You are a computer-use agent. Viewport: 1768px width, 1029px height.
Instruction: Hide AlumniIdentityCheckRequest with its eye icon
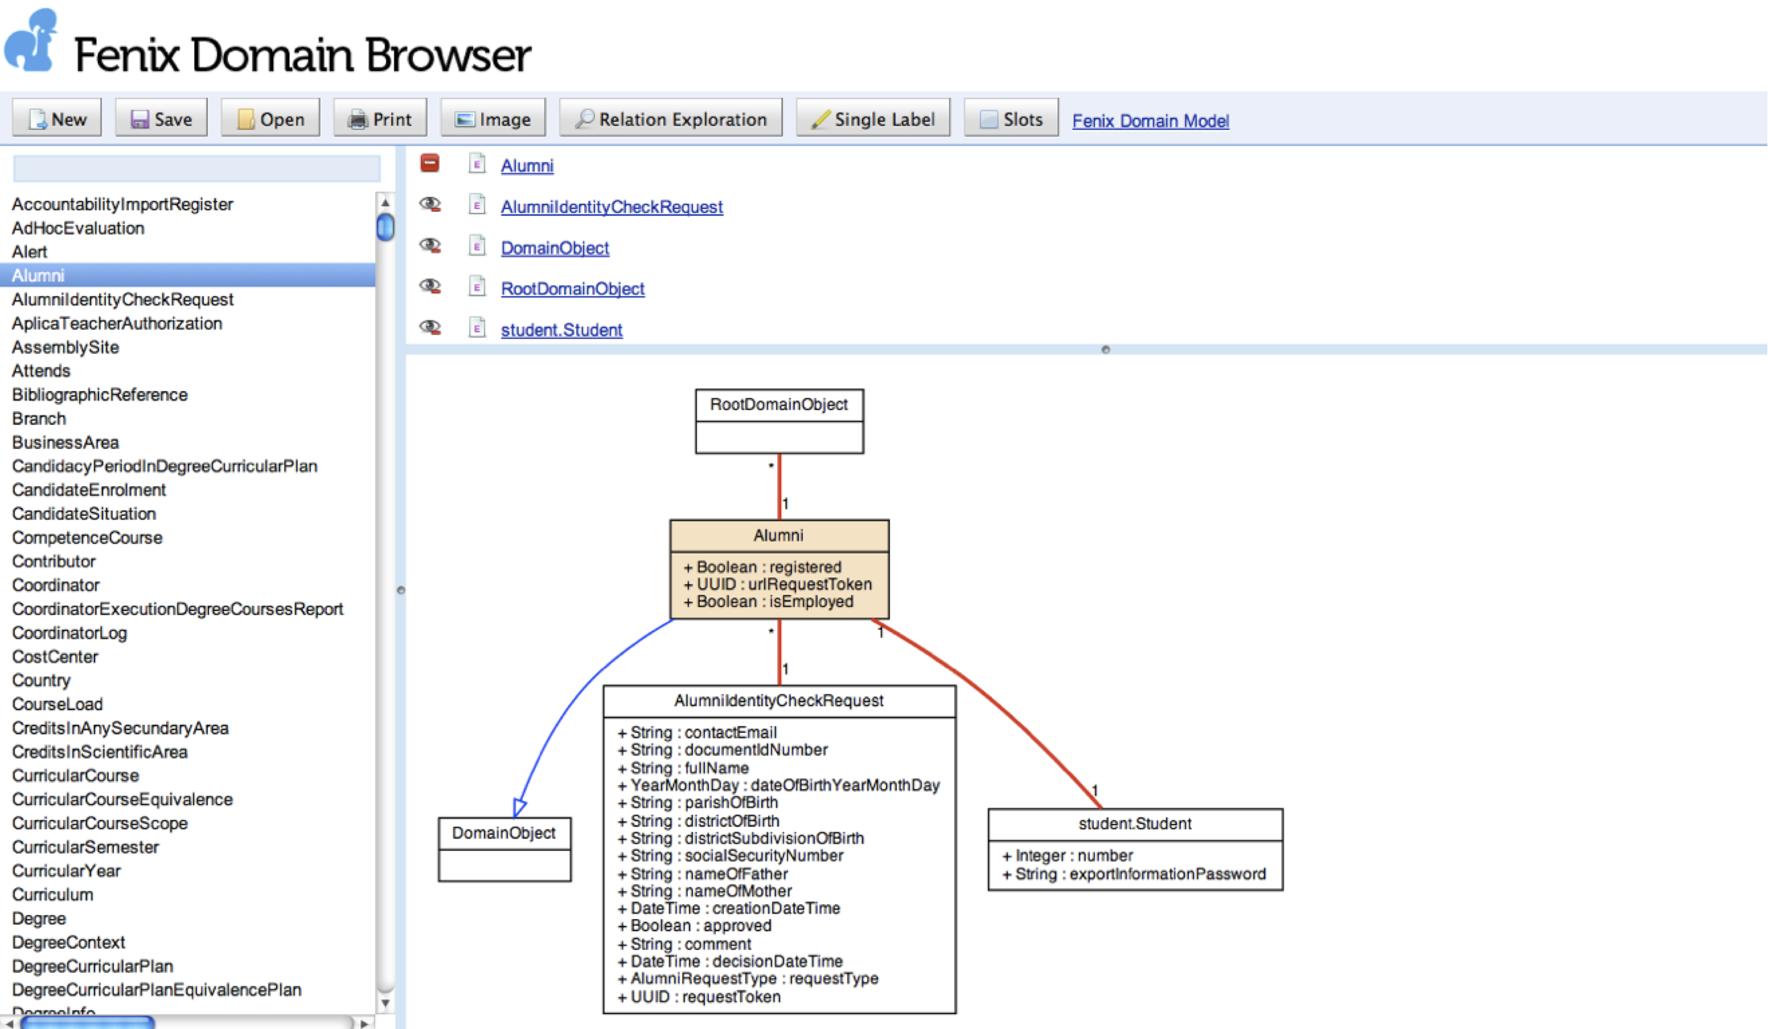tap(429, 204)
